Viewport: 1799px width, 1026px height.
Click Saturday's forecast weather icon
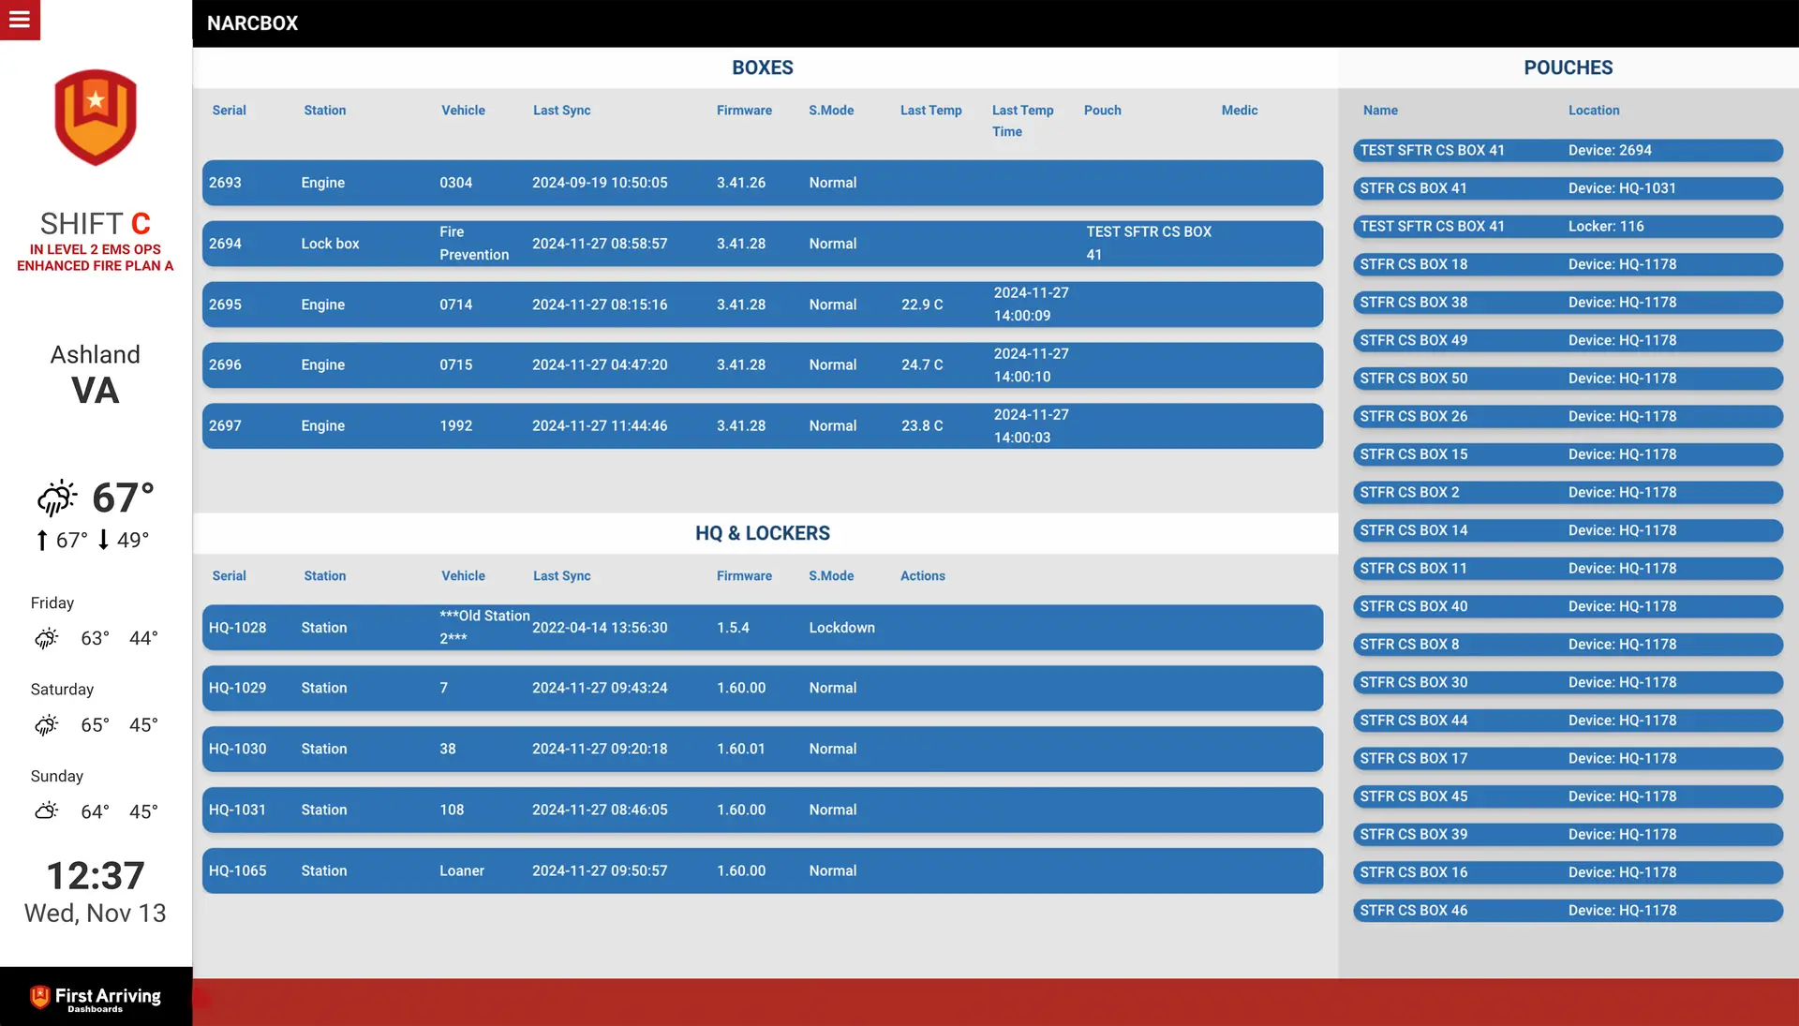coord(47,725)
